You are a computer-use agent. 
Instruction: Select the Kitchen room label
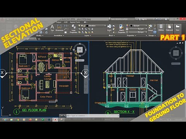coord(55,60)
